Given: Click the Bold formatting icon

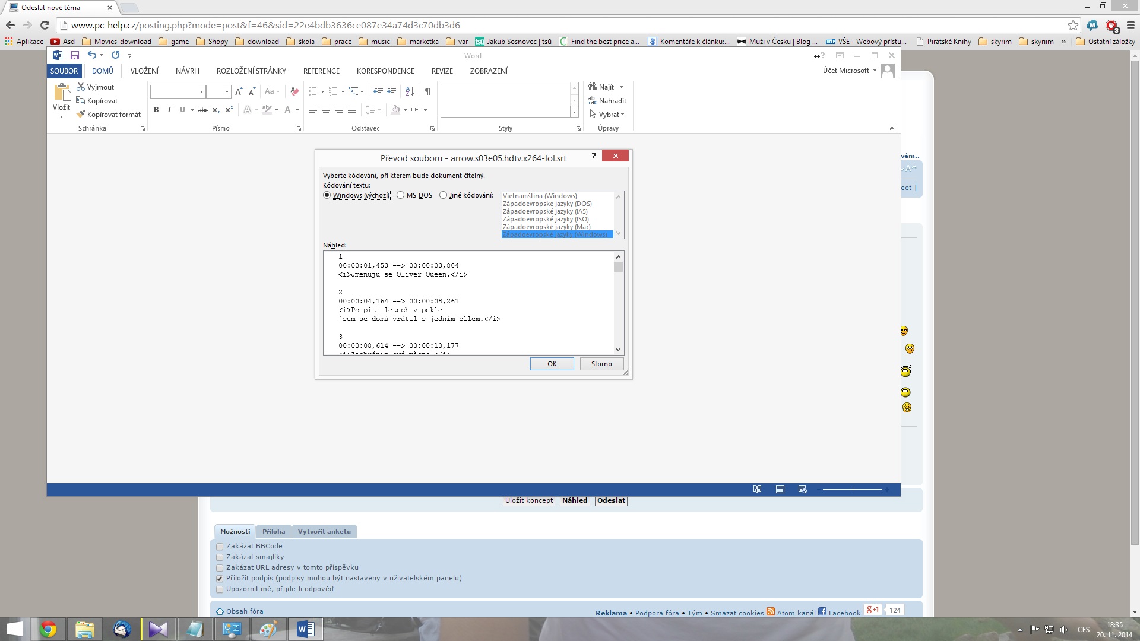Looking at the screenshot, I should tap(156, 110).
